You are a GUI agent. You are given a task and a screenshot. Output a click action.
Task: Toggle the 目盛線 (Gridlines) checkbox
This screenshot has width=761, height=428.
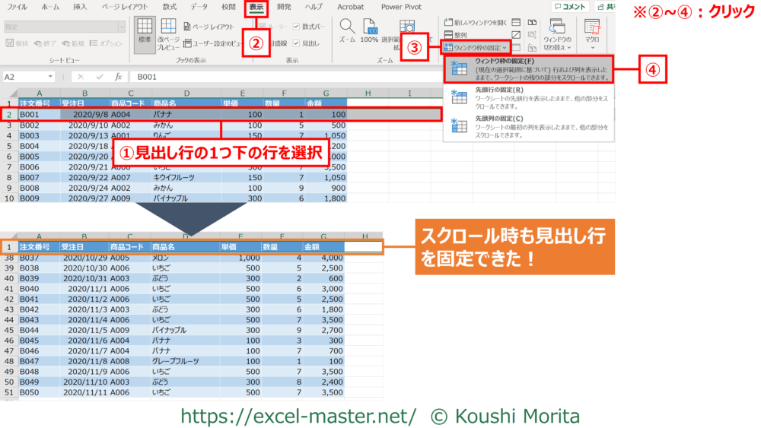tap(263, 44)
